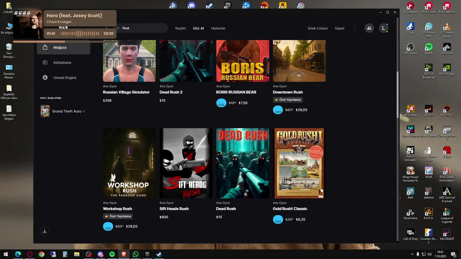Viewport: 461px width, 259px height.
Task: Click the %50 discount badge on BORIS
Action: tap(221, 103)
